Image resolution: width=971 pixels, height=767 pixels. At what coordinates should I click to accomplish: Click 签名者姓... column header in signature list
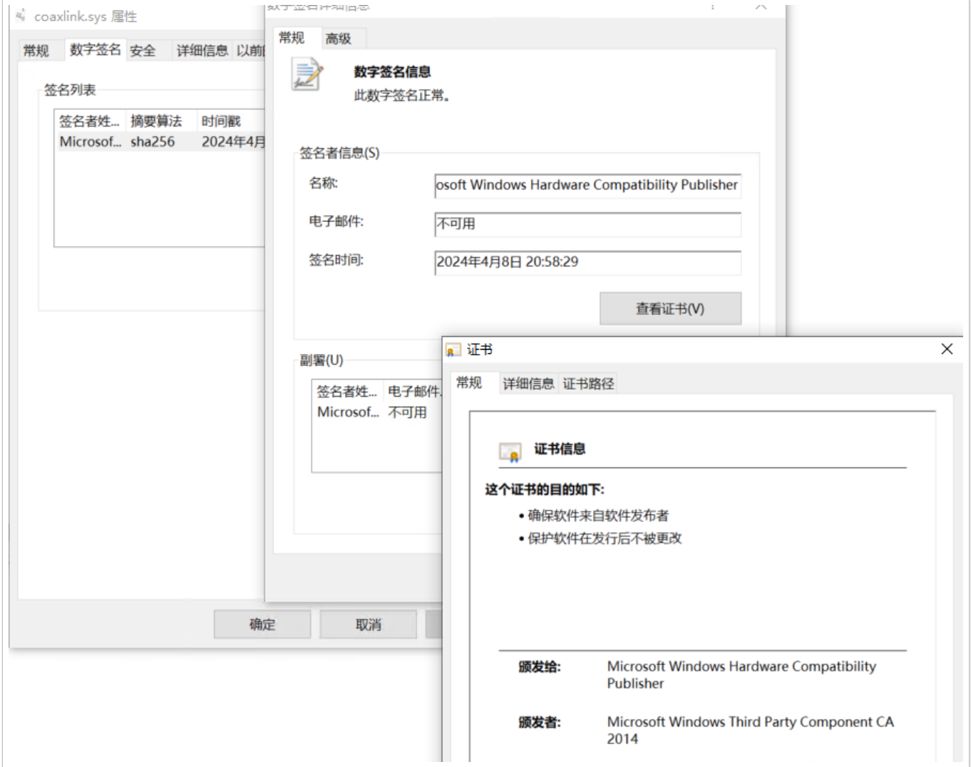[90, 121]
